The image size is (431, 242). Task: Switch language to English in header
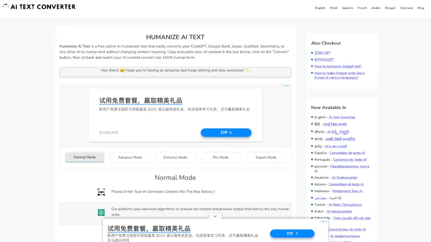click(x=320, y=8)
